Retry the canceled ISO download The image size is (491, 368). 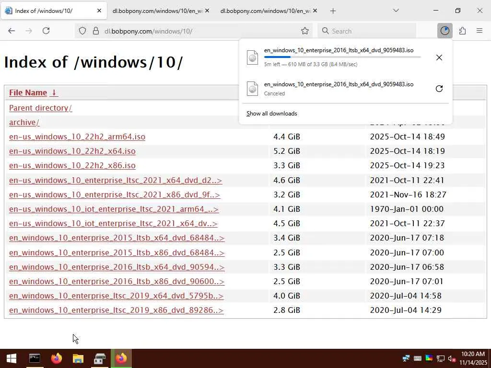coord(439,89)
